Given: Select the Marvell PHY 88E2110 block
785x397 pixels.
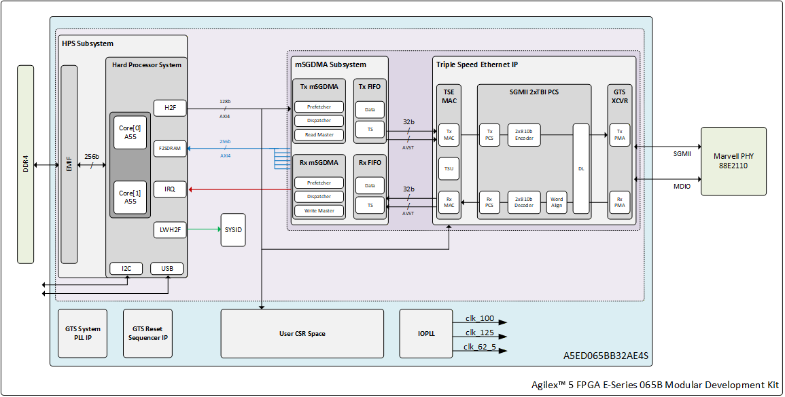Looking at the screenshot, I should (733, 161).
